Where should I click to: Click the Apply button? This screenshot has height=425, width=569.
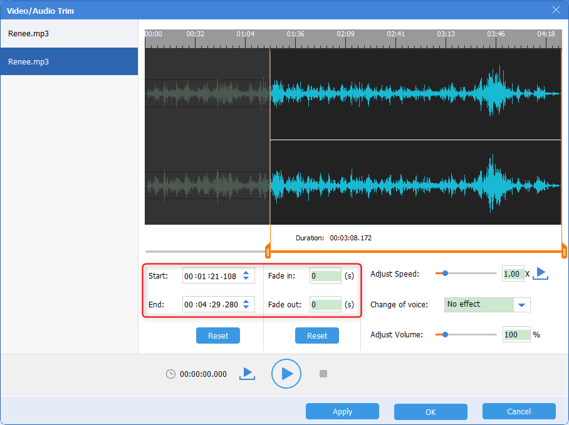coord(342,411)
